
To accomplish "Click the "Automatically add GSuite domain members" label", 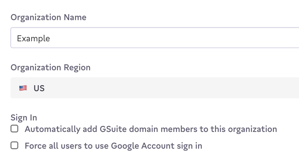I will pyautogui.click(x=151, y=129).
